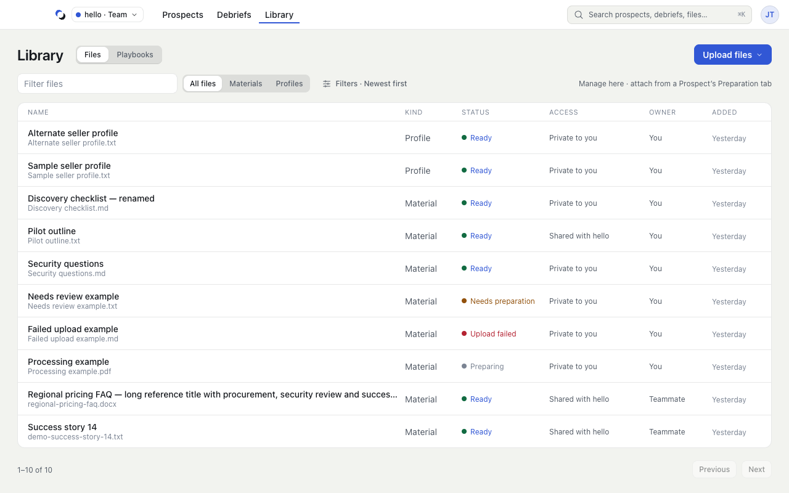Viewport: 789px width, 493px height.
Task: Open Sample seller profile row
Action: pyautogui.click(x=394, y=170)
